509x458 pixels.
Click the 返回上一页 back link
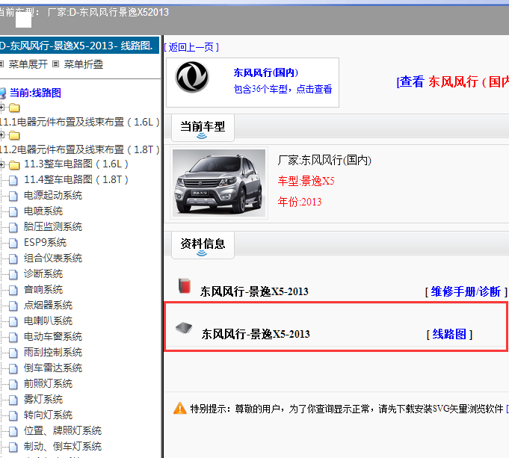point(191,47)
